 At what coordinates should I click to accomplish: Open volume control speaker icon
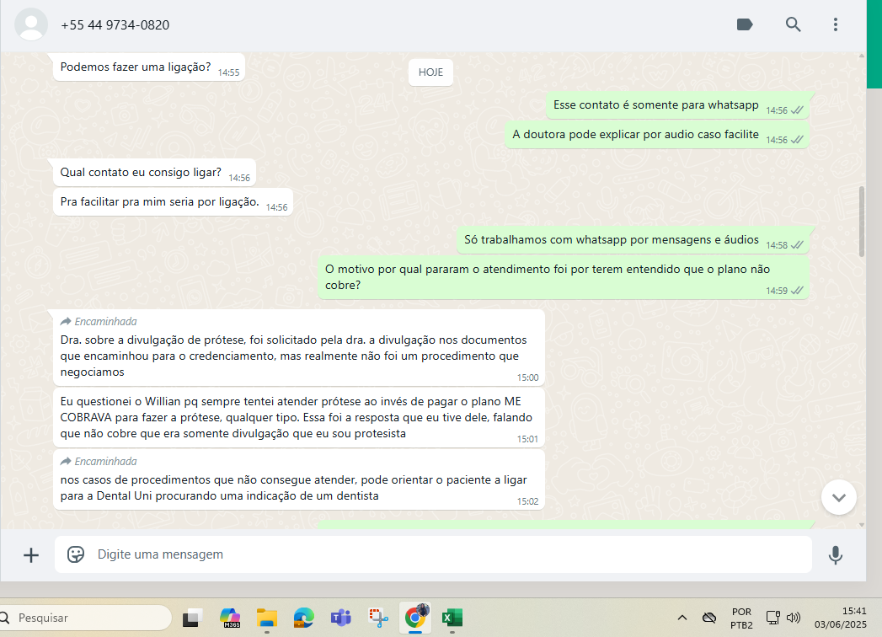pos(794,618)
